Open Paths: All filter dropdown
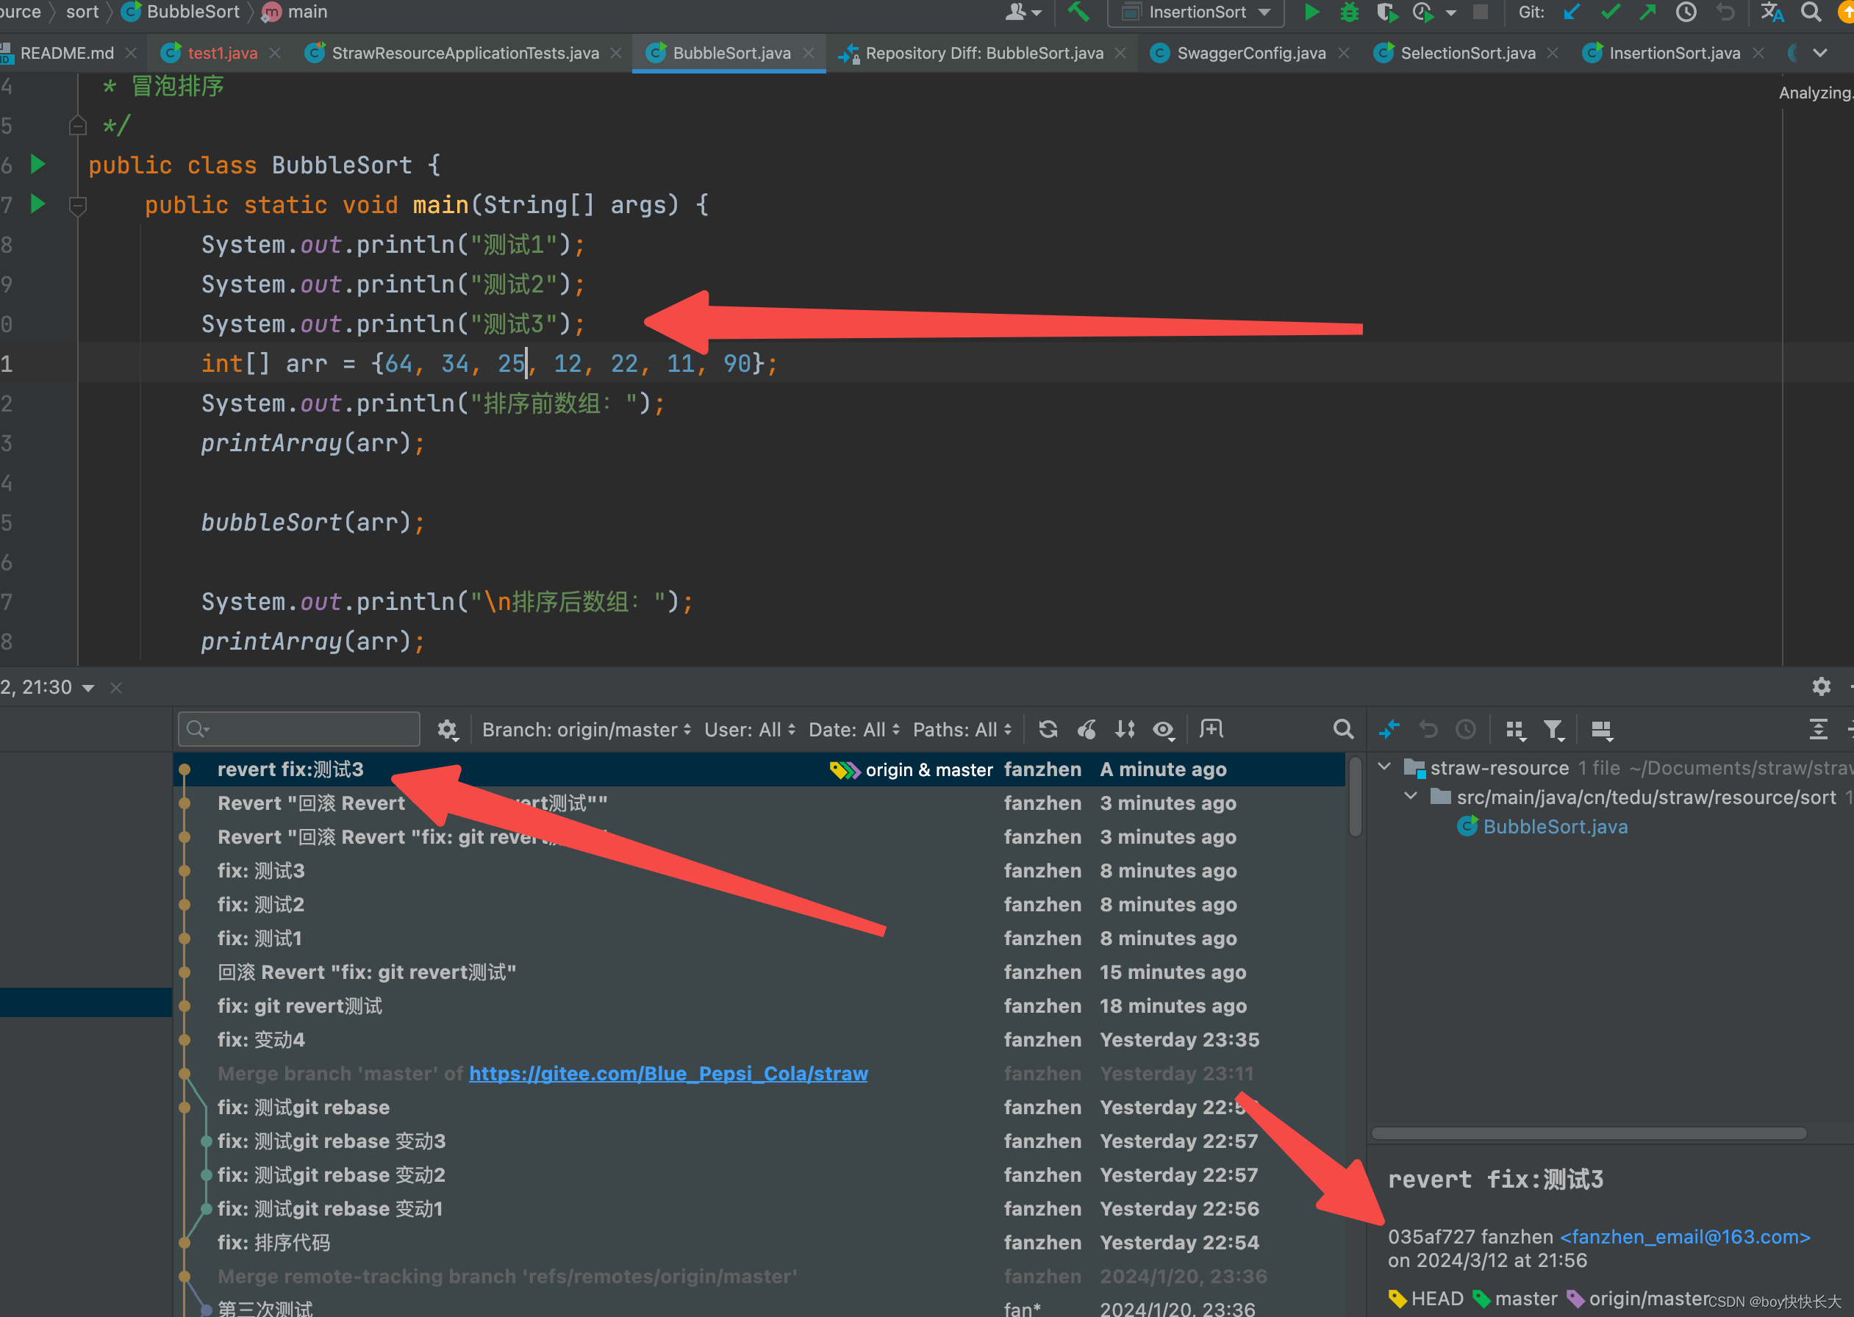Viewport: 1854px width, 1317px height. coord(963,729)
